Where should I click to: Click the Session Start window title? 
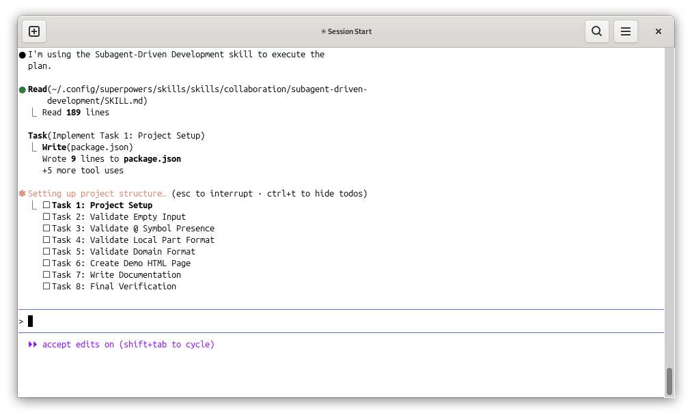click(346, 31)
